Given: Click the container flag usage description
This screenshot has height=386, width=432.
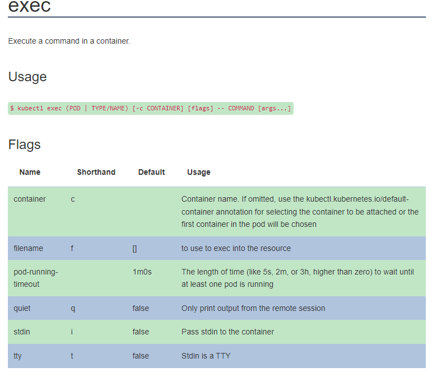Looking at the screenshot, I should point(300,212).
